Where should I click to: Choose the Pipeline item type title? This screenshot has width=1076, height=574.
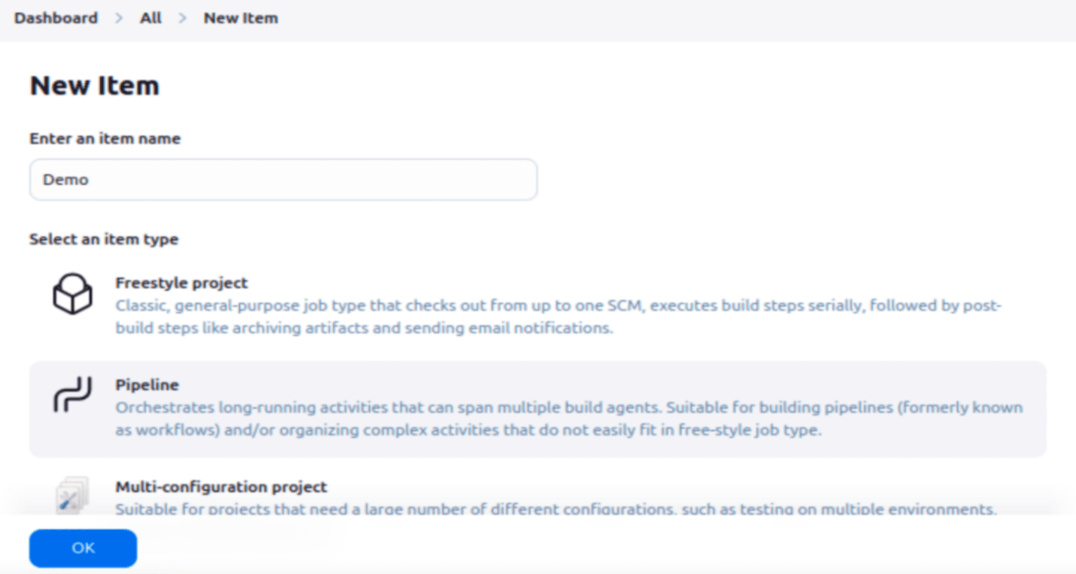pyautogui.click(x=147, y=385)
